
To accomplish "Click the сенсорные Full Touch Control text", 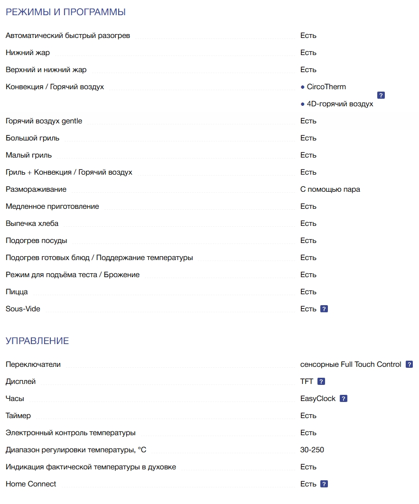I will pos(351,364).
